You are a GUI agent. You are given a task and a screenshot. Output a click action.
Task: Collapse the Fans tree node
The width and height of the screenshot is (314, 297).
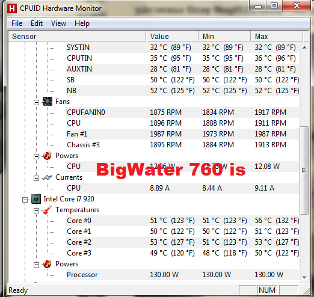[x=36, y=103]
